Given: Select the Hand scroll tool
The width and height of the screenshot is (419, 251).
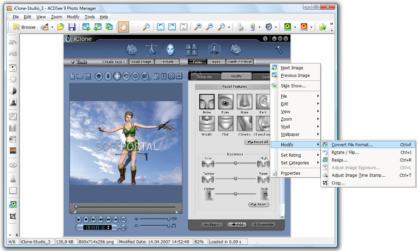Looking at the screenshot, I should (x=123, y=27).
